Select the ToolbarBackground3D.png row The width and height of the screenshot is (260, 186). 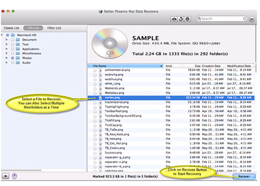171,116
